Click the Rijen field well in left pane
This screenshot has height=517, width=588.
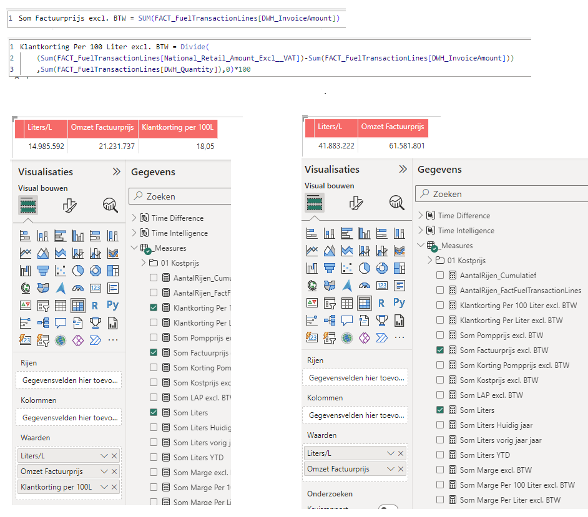click(69, 380)
